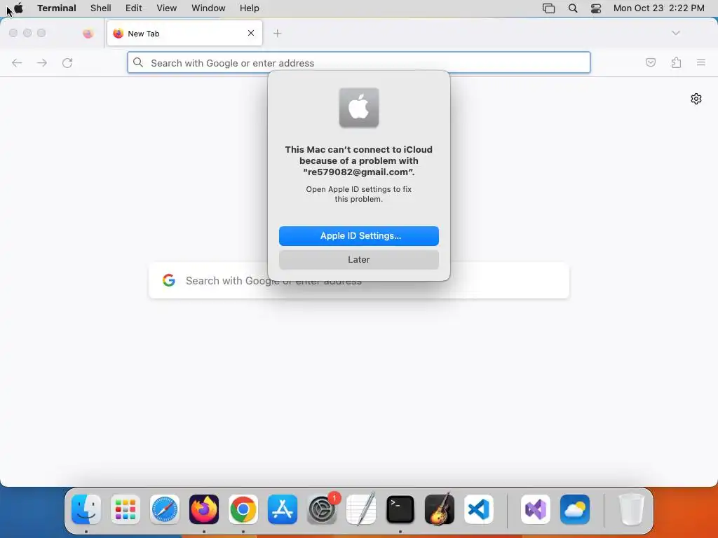Open the Trash in the Dock
The image size is (718, 538).
tap(632, 509)
